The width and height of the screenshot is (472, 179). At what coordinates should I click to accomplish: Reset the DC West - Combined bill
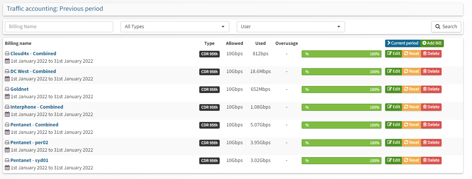click(412, 72)
